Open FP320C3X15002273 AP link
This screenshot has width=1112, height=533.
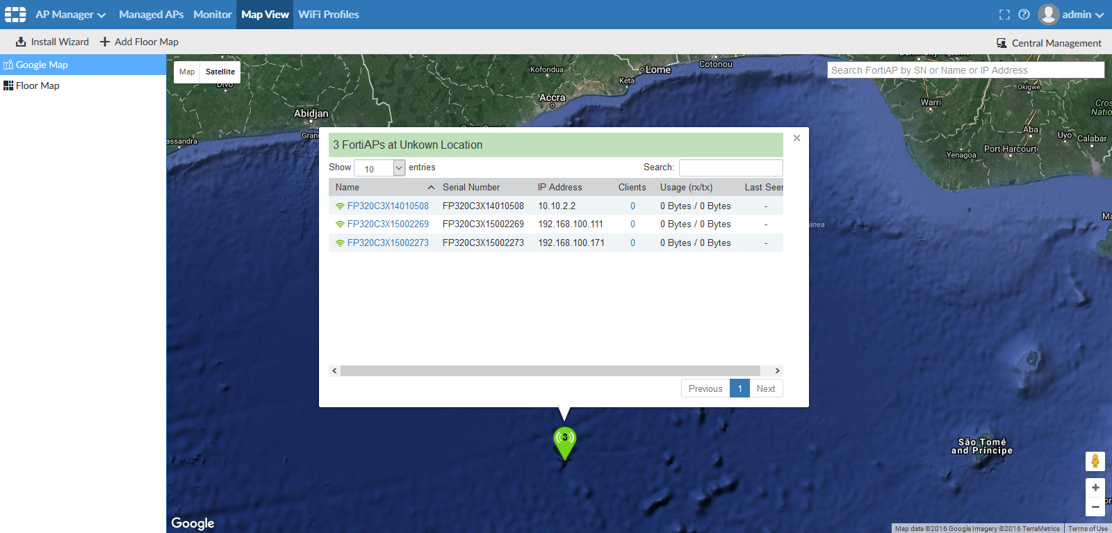point(388,243)
